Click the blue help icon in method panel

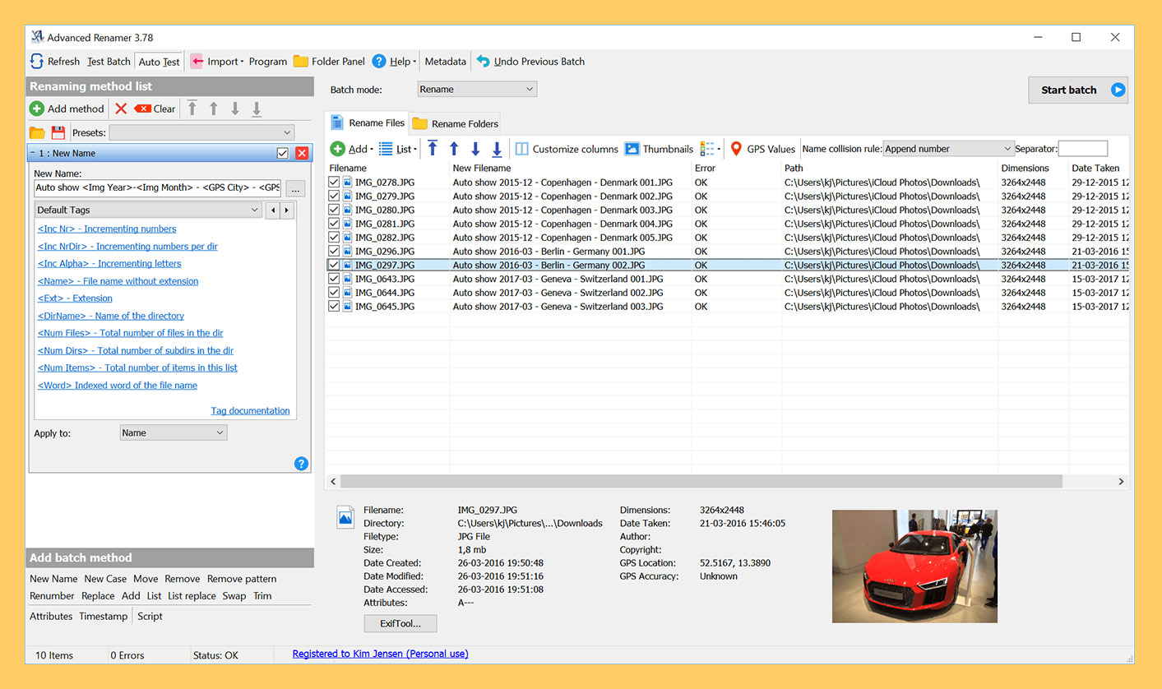pyautogui.click(x=301, y=464)
